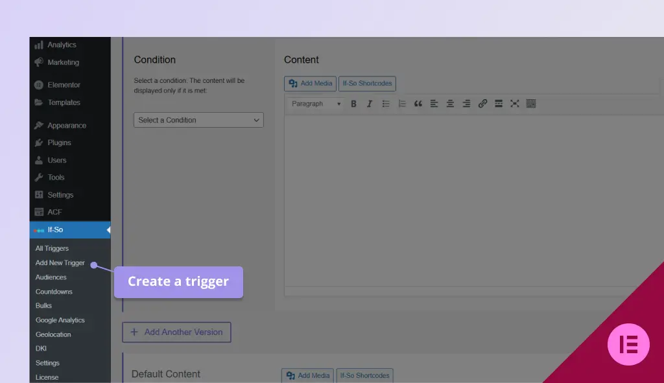The width and height of the screenshot is (664, 383).
Task: Insert a blockquote
Action: click(418, 104)
